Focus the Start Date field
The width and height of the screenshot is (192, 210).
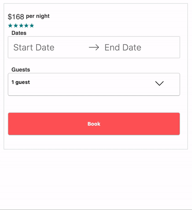[x=34, y=48]
